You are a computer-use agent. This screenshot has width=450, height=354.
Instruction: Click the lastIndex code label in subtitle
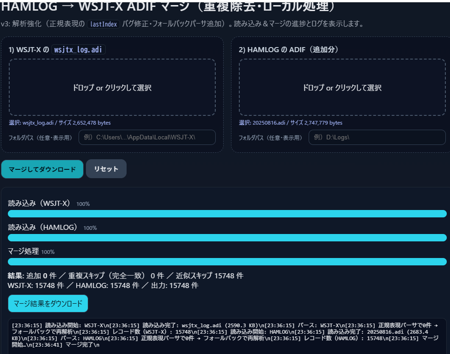click(103, 24)
